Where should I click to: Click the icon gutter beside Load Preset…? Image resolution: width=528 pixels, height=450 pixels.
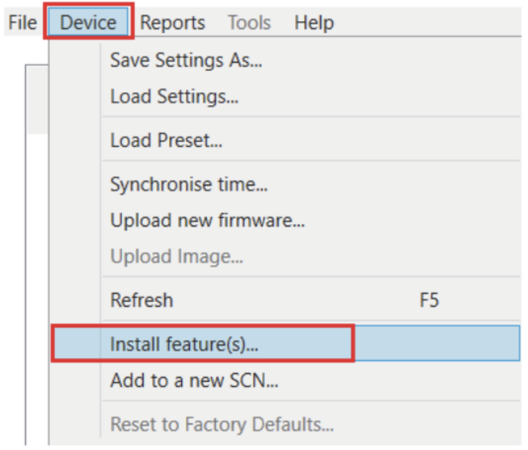76,140
